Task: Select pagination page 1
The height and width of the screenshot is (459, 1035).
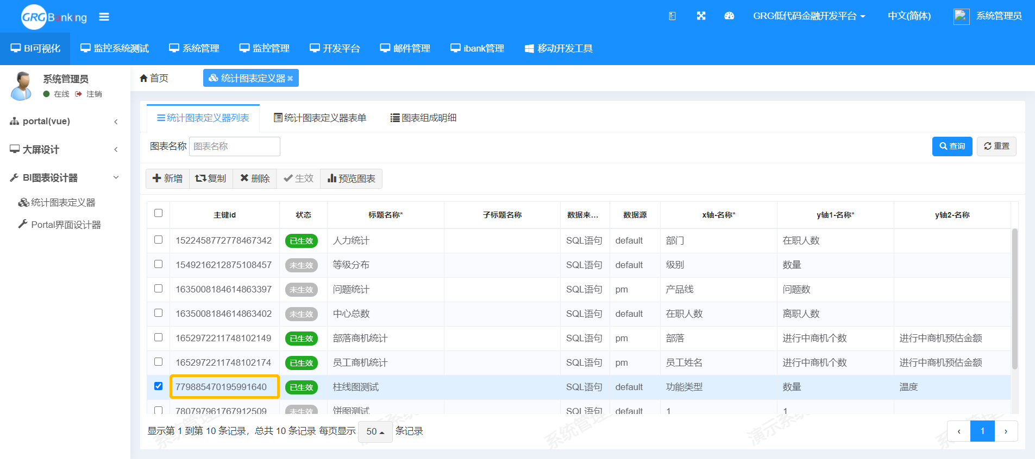Action: click(x=982, y=431)
